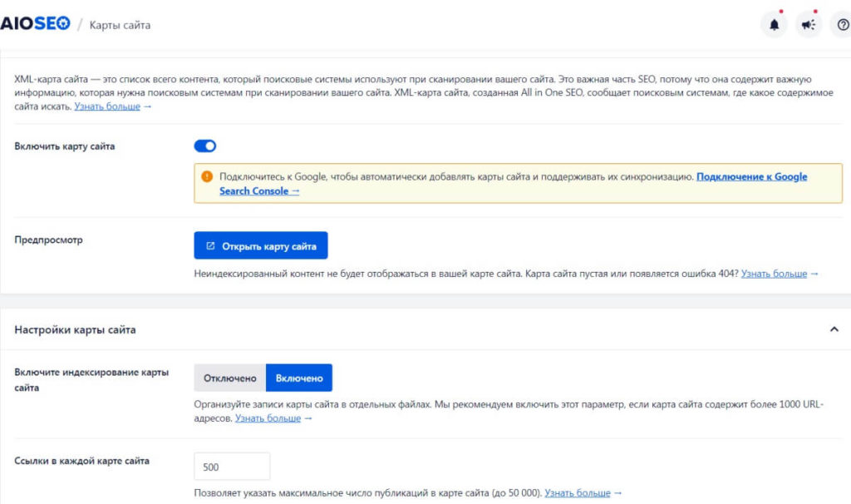Viewport: 851px width, 504px height.
Task: Click the Настройки карты сайта heading
Action: click(75, 329)
